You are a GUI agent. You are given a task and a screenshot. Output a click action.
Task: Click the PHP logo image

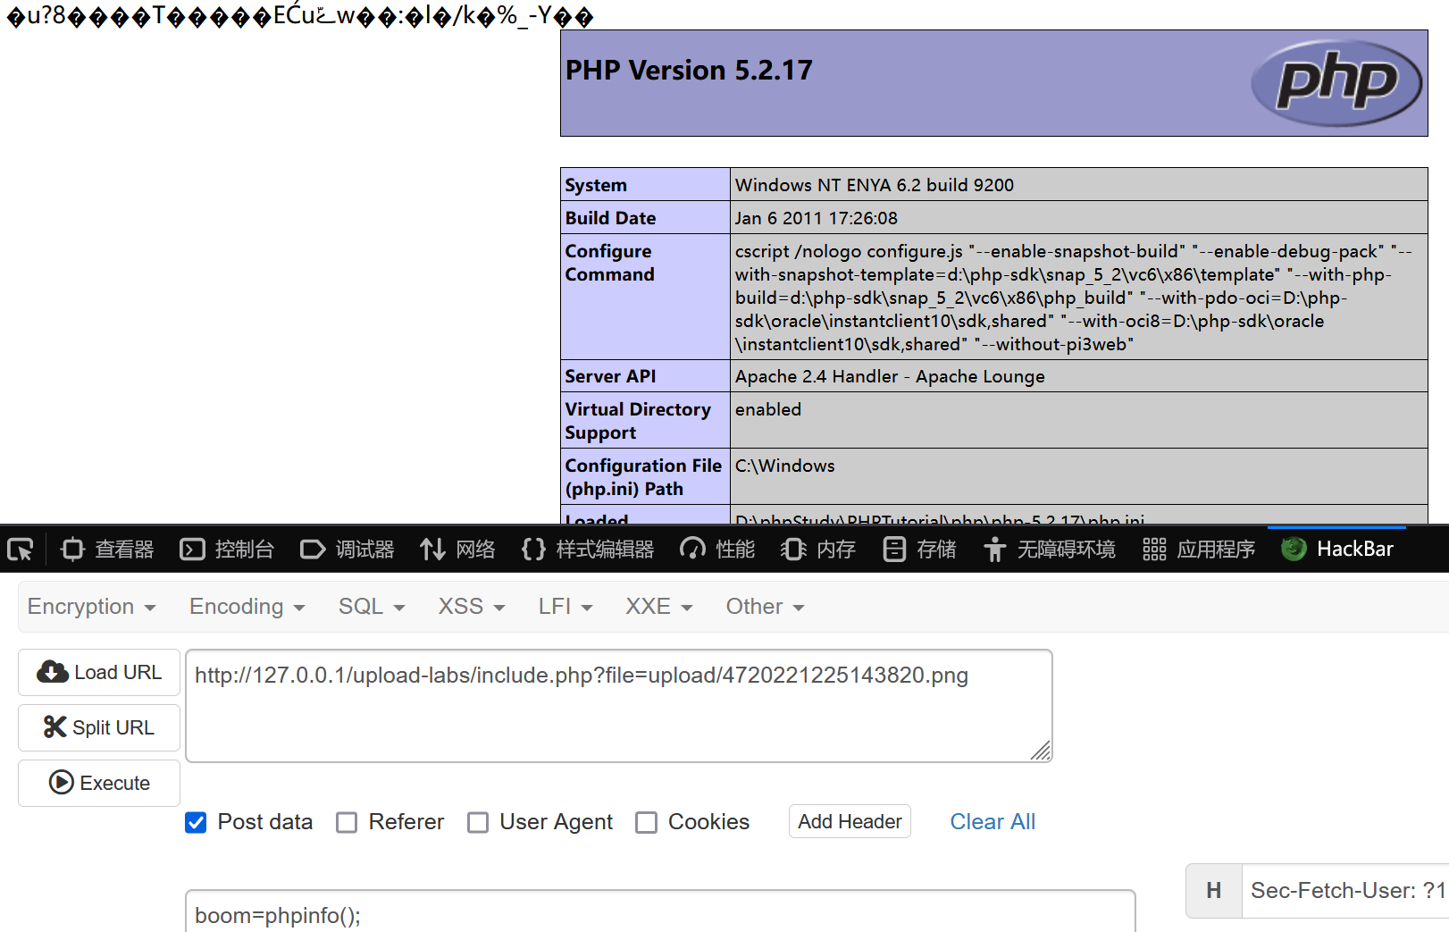(1336, 82)
